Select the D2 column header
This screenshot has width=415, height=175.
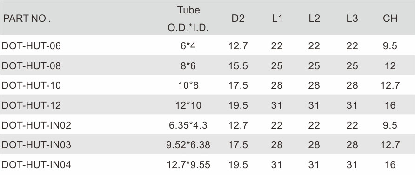click(x=238, y=19)
